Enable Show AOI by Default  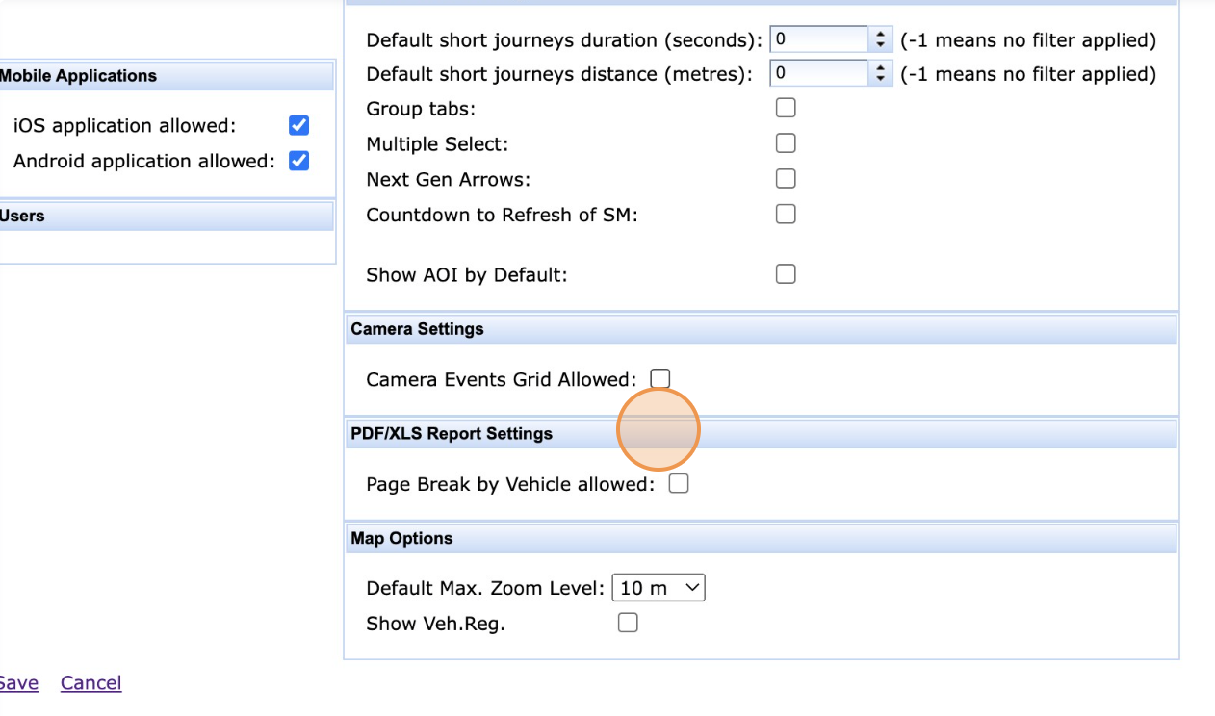(x=786, y=274)
